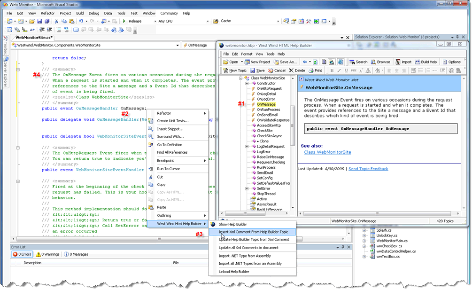Expand the Splash.cs node in Solution Explorer
472x290 pixels.
click(365, 230)
